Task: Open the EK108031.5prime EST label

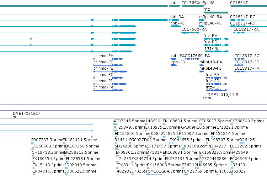Action: 180,152
